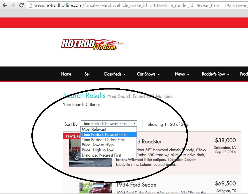Click the 1934 Ford Sedan thumbnail image

(x=96, y=188)
